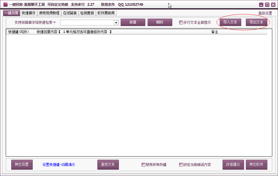Expand the quick search dropdown arrow

point(116,23)
